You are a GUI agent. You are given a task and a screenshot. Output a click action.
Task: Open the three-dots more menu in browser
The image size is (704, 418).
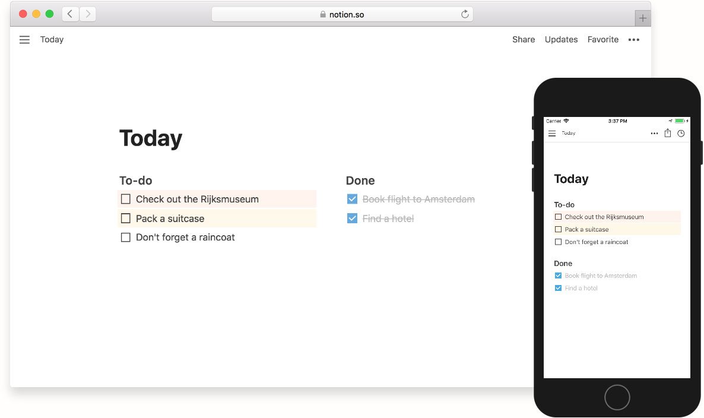click(633, 40)
